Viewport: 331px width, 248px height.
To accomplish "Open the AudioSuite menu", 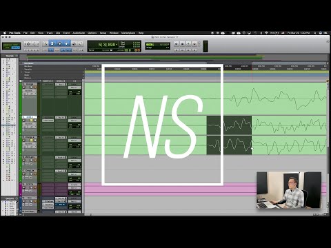I will click(x=79, y=33).
